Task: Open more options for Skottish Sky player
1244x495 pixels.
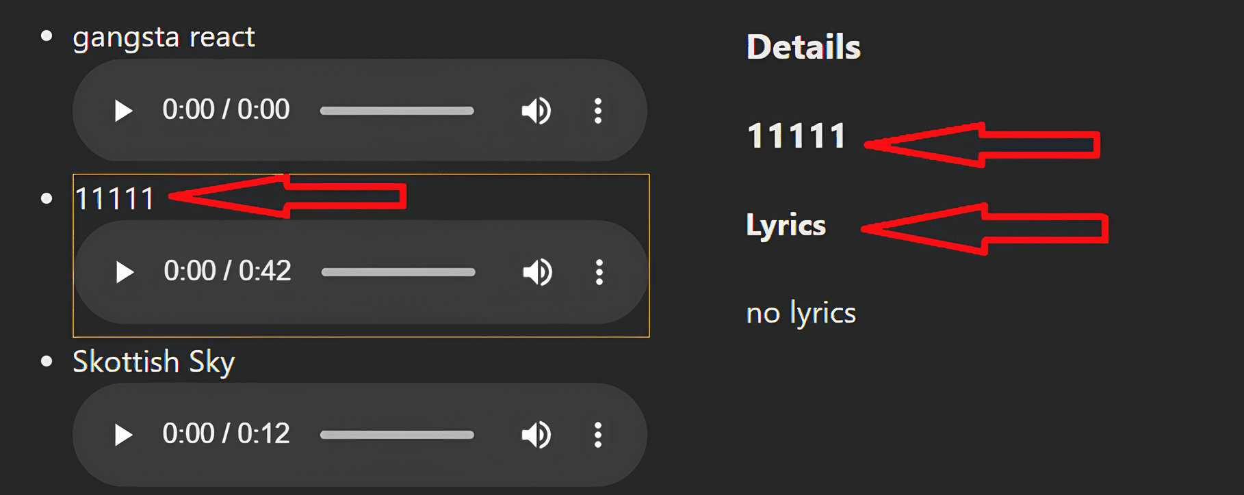Action: point(598,435)
